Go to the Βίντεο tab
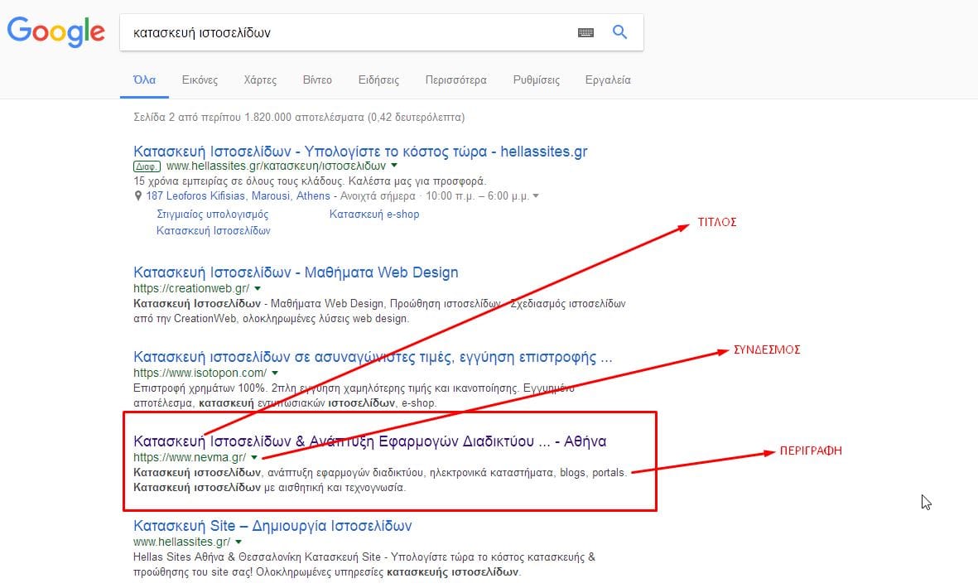The image size is (978, 588). click(x=317, y=80)
